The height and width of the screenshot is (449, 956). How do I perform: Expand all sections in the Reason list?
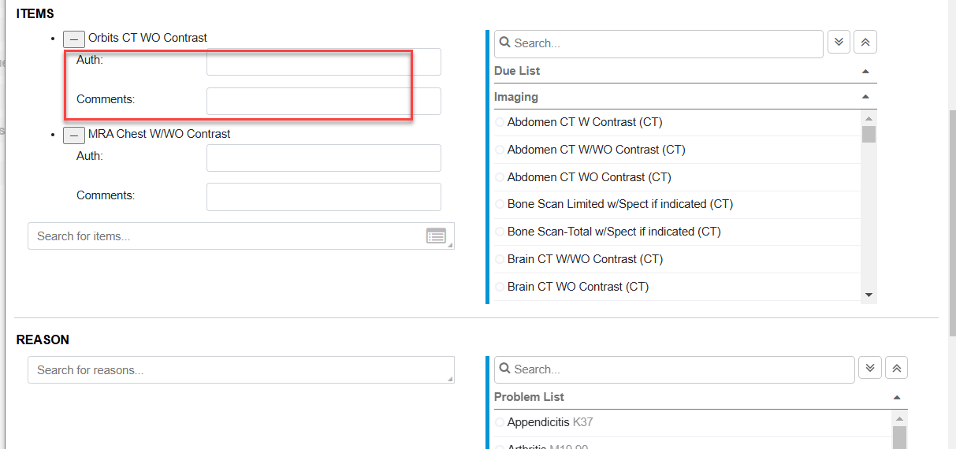tap(870, 369)
